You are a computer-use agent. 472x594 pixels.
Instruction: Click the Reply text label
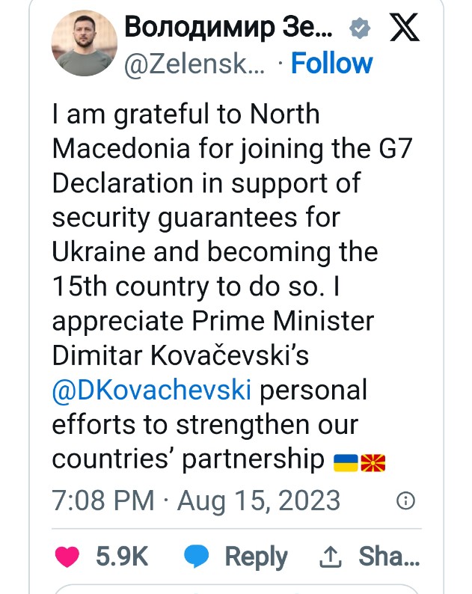click(257, 557)
